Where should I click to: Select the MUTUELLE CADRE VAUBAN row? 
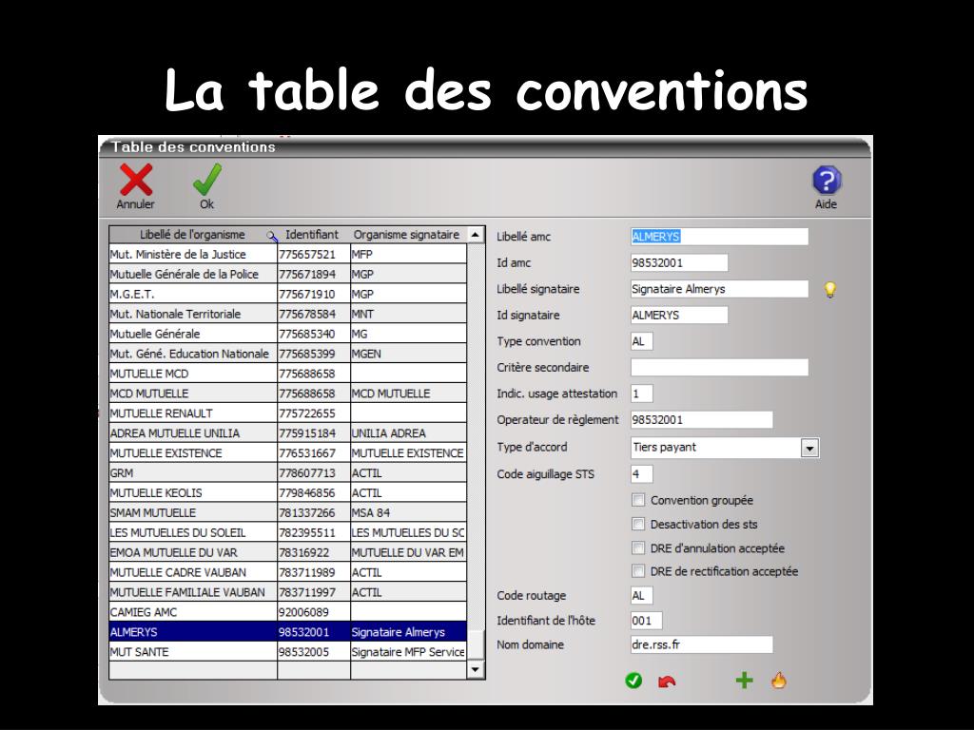(287, 571)
